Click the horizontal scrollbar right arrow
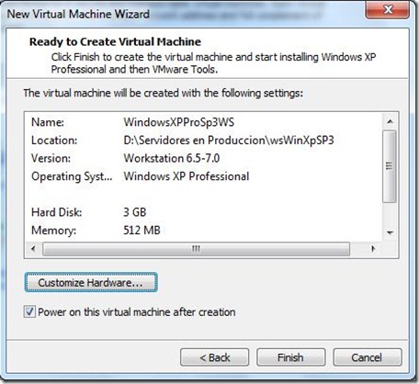The image size is (419, 384). pyautogui.click(x=373, y=249)
